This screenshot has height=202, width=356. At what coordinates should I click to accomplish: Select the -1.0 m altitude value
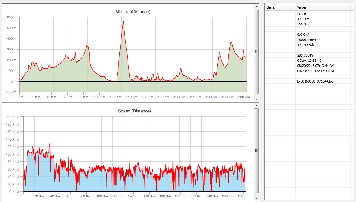tap(302, 14)
